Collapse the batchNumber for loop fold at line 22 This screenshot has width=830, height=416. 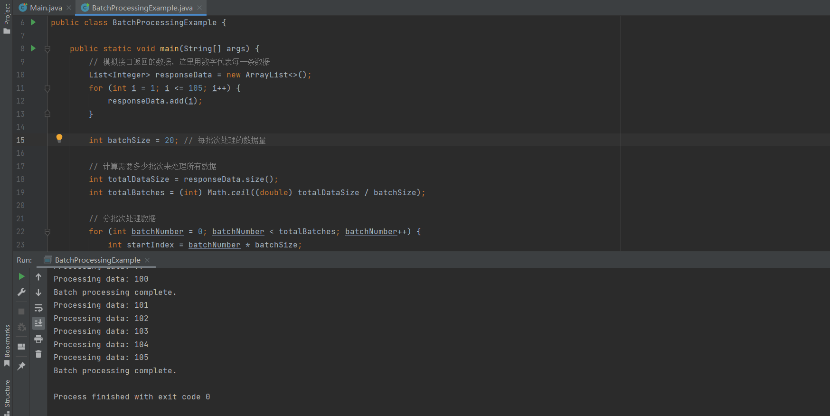pos(47,232)
